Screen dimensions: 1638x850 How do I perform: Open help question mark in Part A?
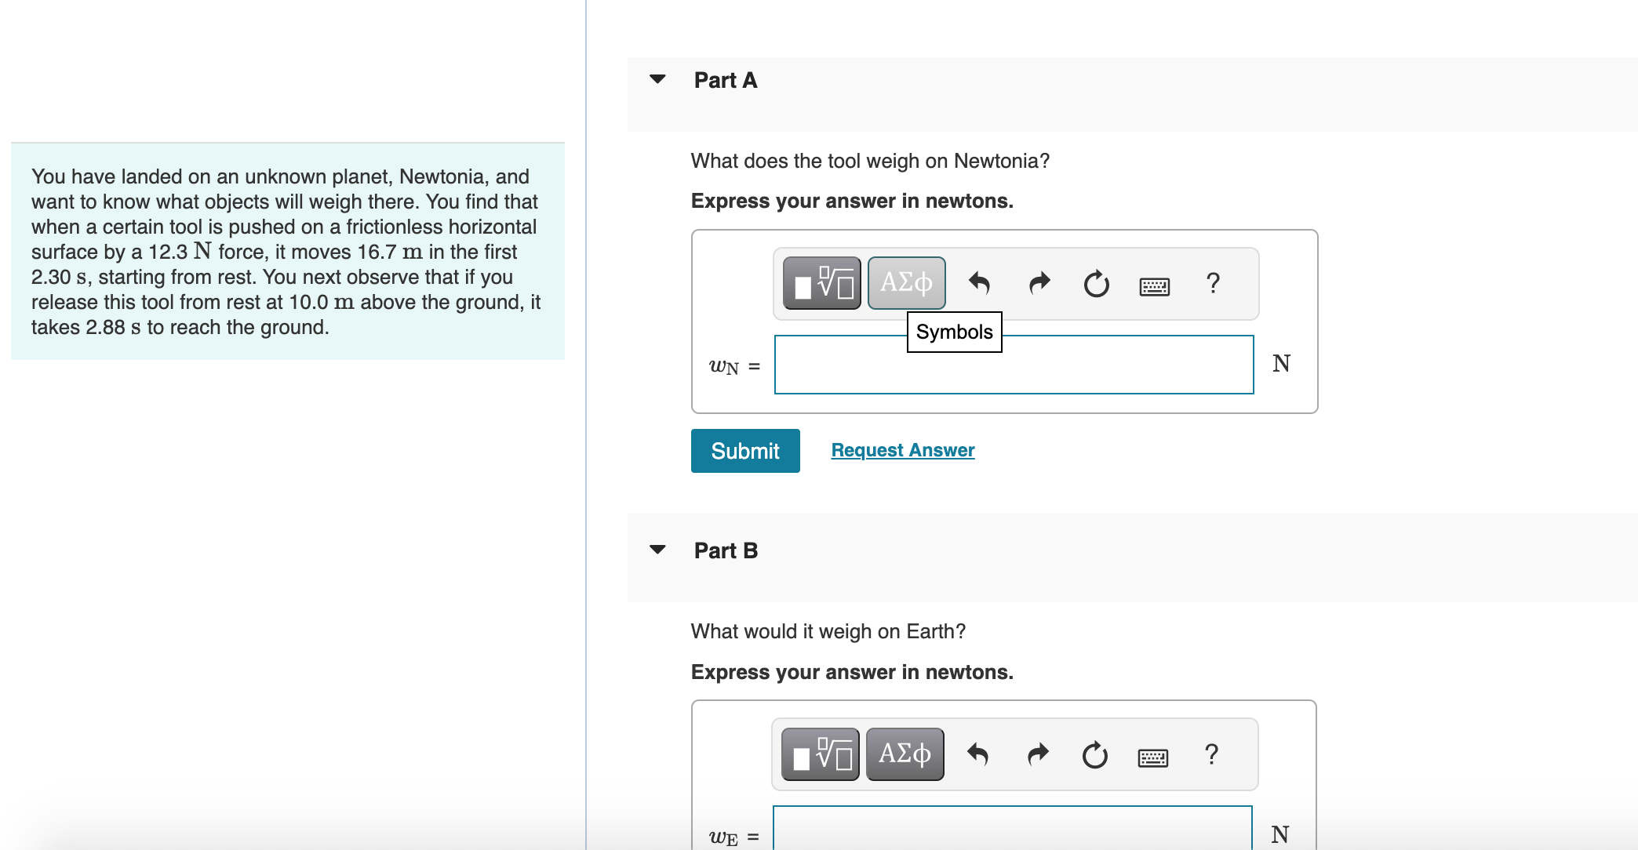[x=1213, y=283]
